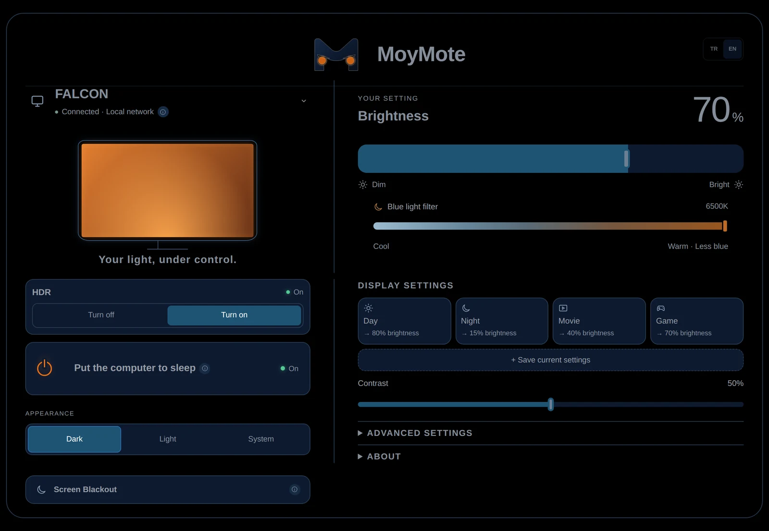The width and height of the screenshot is (769, 531).
Task: Open the info icon next to Local network
Action: (163, 112)
